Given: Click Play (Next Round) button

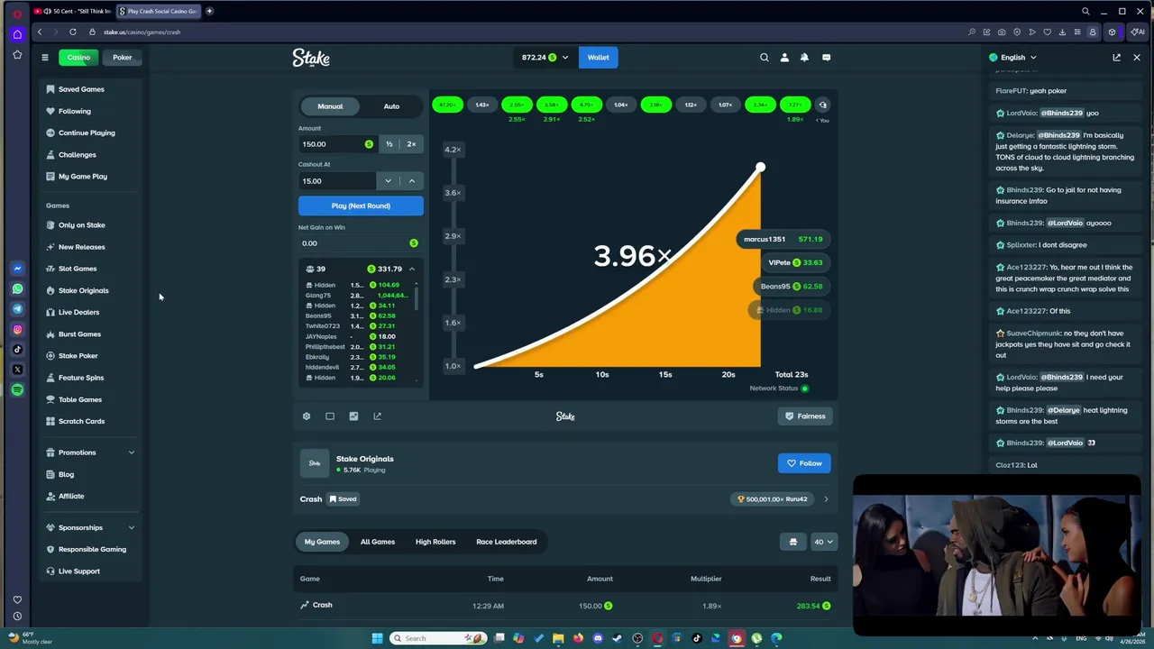Looking at the screenshot, I should (361, 206).
